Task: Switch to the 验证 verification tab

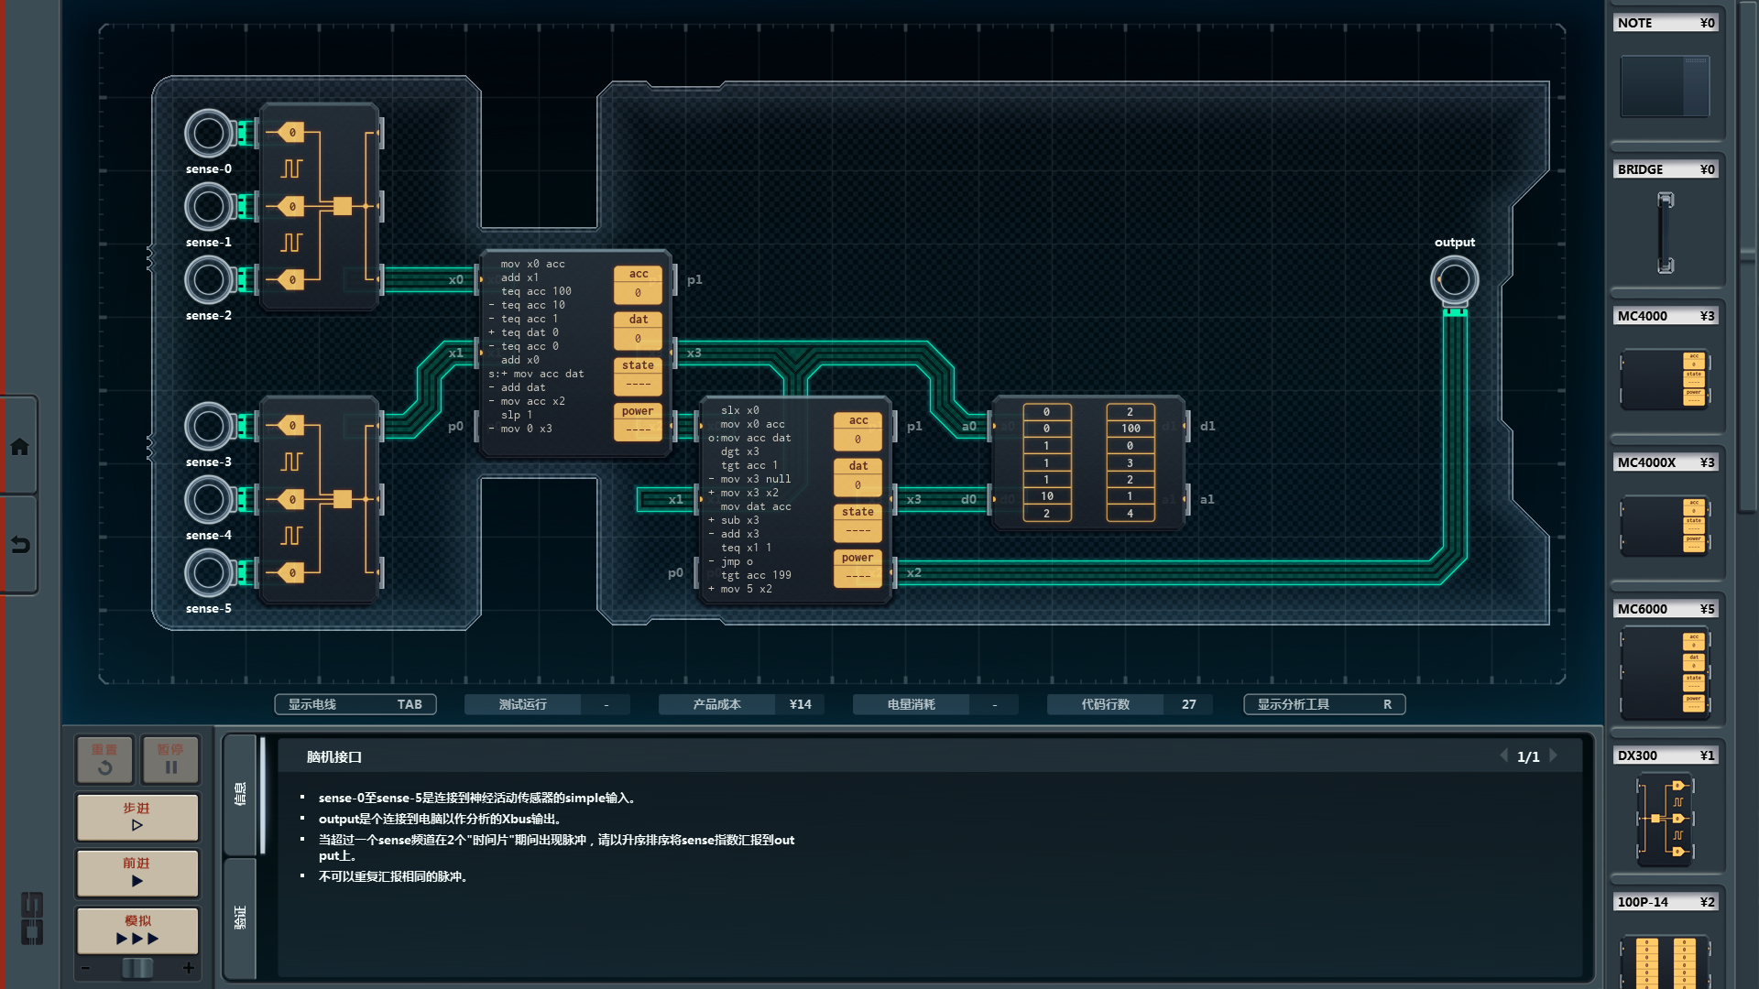Action: coord(240,918)
